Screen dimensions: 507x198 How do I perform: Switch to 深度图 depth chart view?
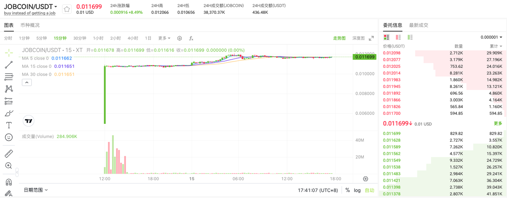[x=358, y=38]
